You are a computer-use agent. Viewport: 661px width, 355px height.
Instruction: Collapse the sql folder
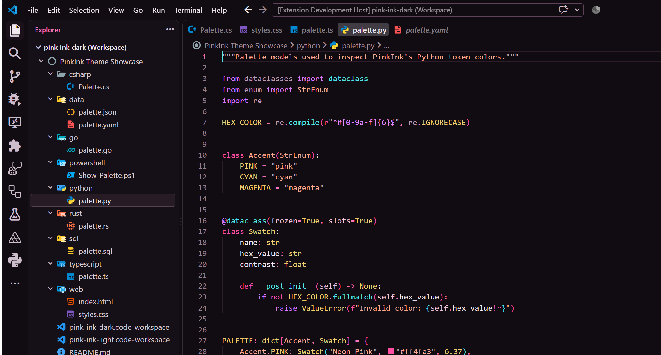[51, 238]
